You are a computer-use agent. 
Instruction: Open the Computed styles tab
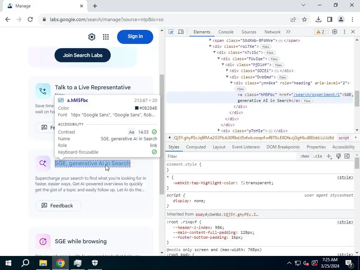pyautogui.click(x=196, y=147)
